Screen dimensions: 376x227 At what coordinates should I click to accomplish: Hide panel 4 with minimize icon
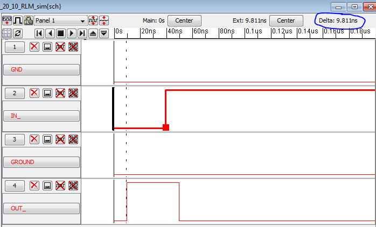coord(47,186)
